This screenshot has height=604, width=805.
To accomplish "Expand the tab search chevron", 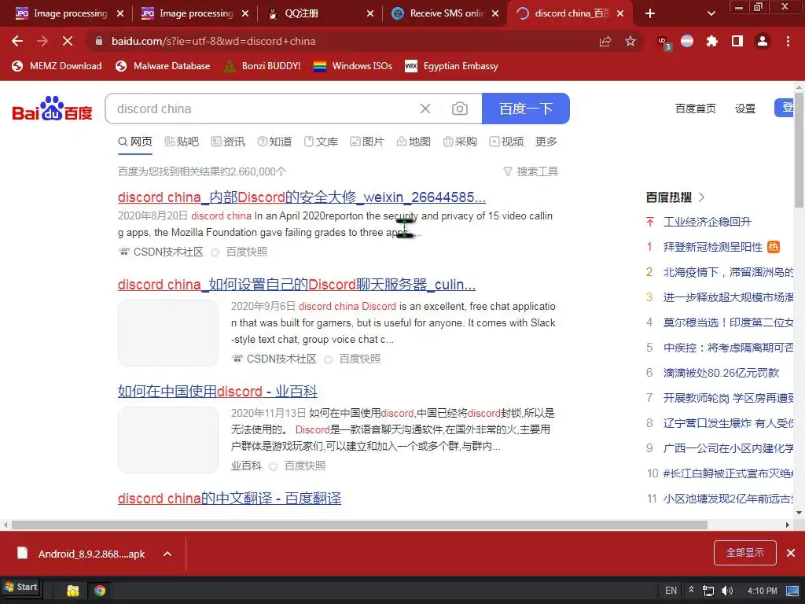I will click(x=711, y=13).
